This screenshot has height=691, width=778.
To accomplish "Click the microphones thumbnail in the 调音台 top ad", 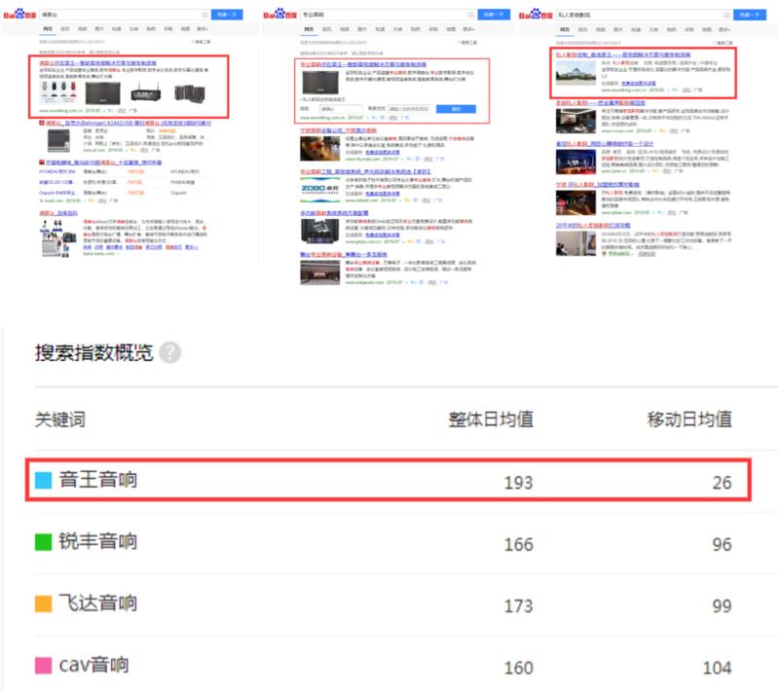I will [x=59, y=92].
